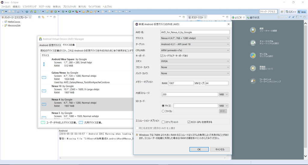The image size is (308, 165).
Task: Open the internal storage MiB unit dropdown
Action: tap(223, 94)
